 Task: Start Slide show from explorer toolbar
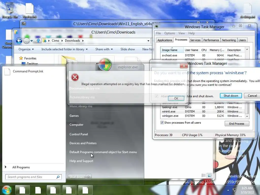(128, 49)
